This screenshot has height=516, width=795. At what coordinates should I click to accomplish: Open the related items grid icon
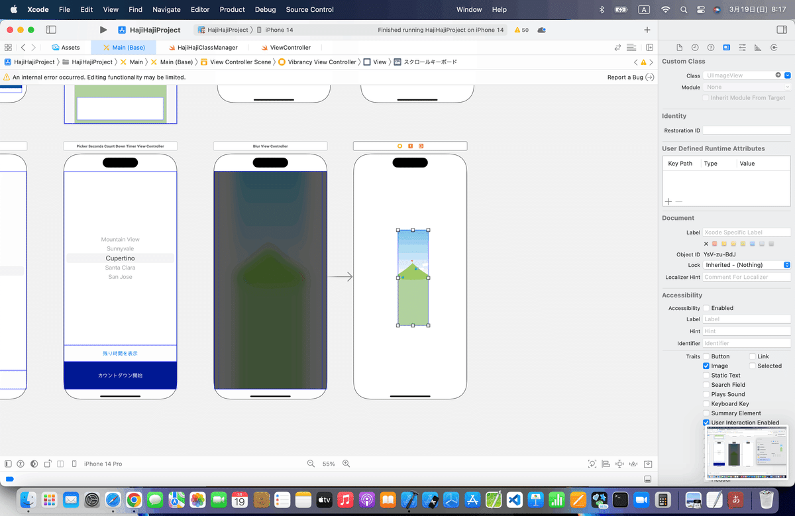(x=8, y=48)
